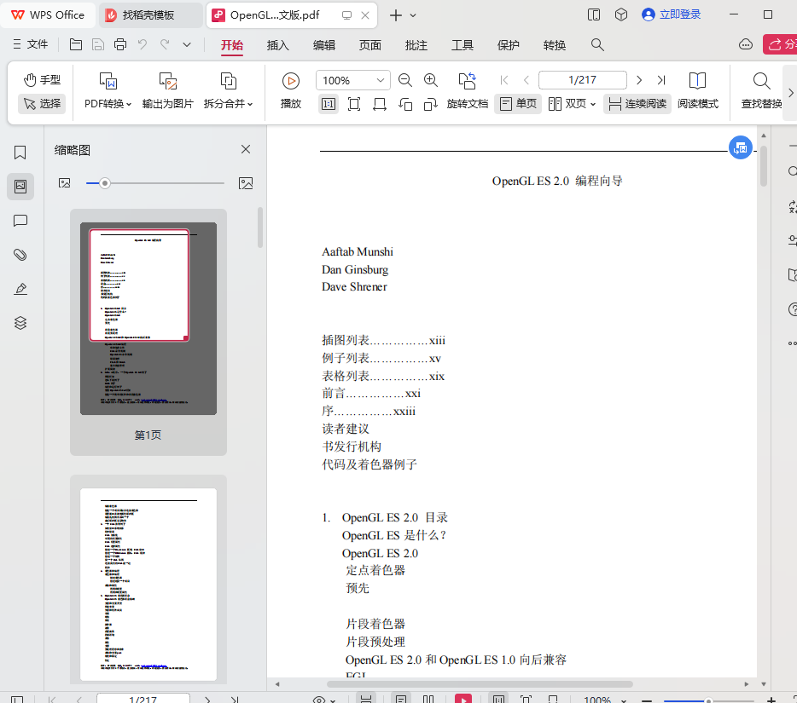Click the 立即登录 login button
Screen dimensions: 797x703
pyautogui.click(x=671, y=14)
